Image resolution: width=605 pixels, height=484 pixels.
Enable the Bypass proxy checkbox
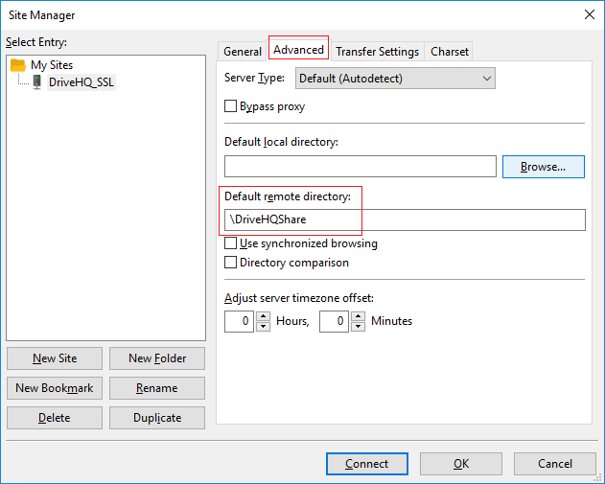(x=231, y=106)
